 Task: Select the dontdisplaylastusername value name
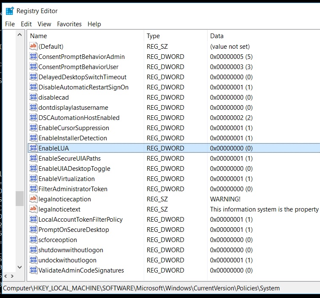coord(73,108)
